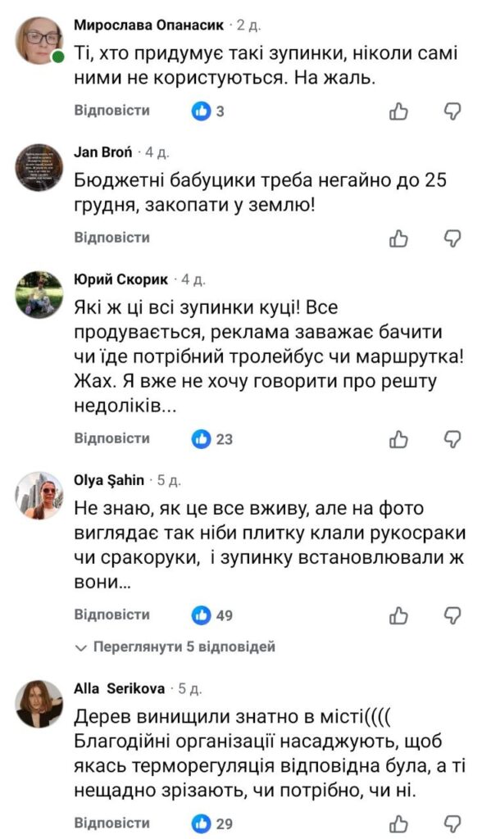
Task: Click thumbs up on Yuriy Skoryk's comment
Action: click(x=401, y=438)
